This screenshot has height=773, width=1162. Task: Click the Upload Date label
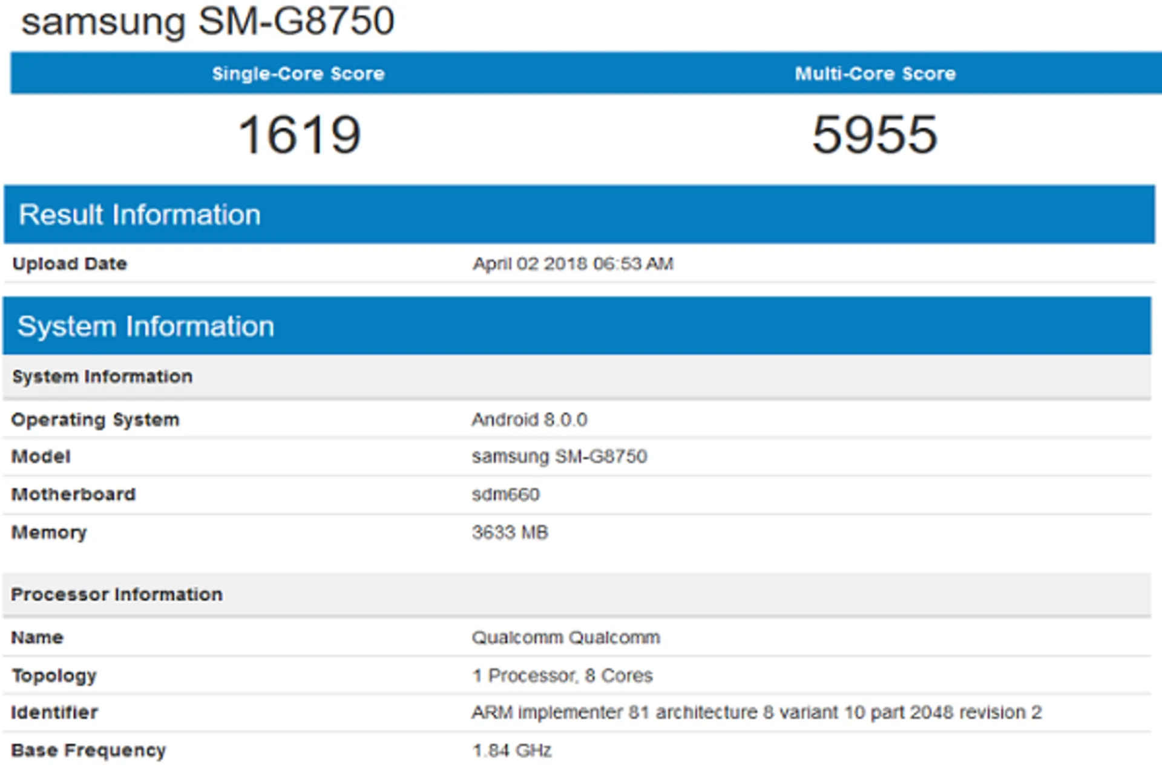click(x=70, y=264)
